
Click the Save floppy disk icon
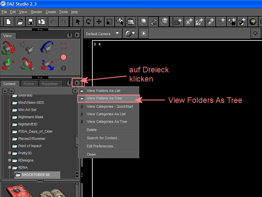click(30, 22)
